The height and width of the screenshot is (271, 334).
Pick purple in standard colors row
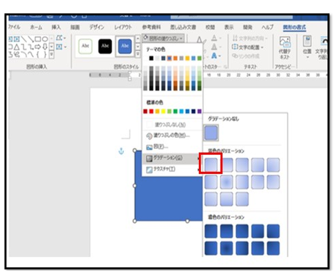click(x=199, y=111)
